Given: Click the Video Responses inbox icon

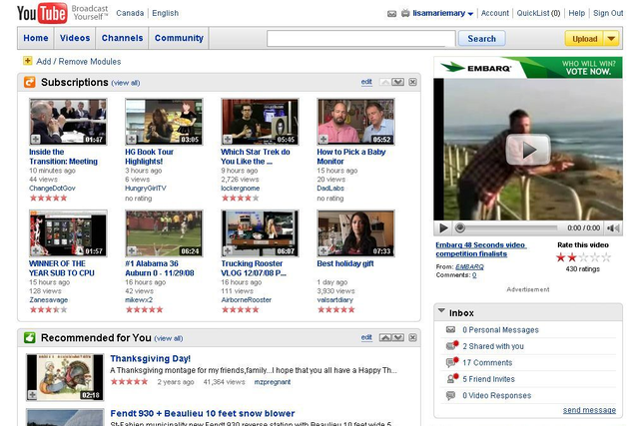Looking at the screenshot, I should coord(450,395).
